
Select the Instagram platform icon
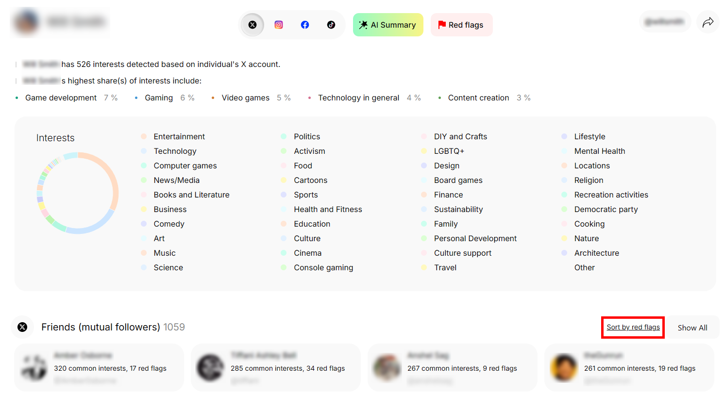(279, 25)
